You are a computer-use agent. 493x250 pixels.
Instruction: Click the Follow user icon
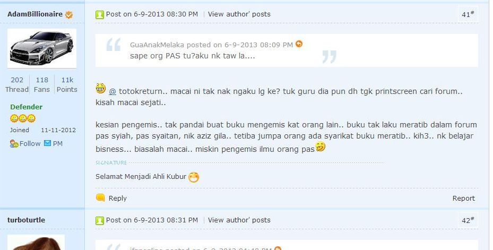[x=14, y=144]
